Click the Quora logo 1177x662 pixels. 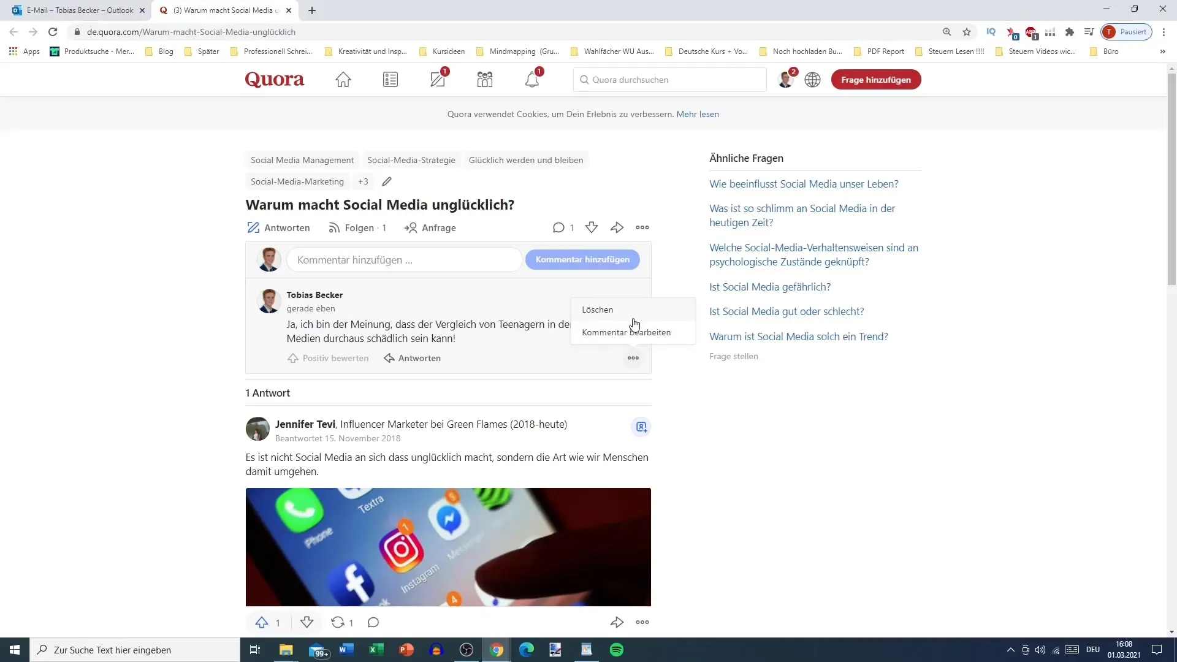pos(275,80)
